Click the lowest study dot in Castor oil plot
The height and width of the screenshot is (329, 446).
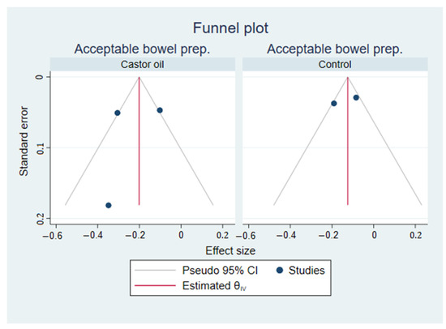[x=109, y=205]
